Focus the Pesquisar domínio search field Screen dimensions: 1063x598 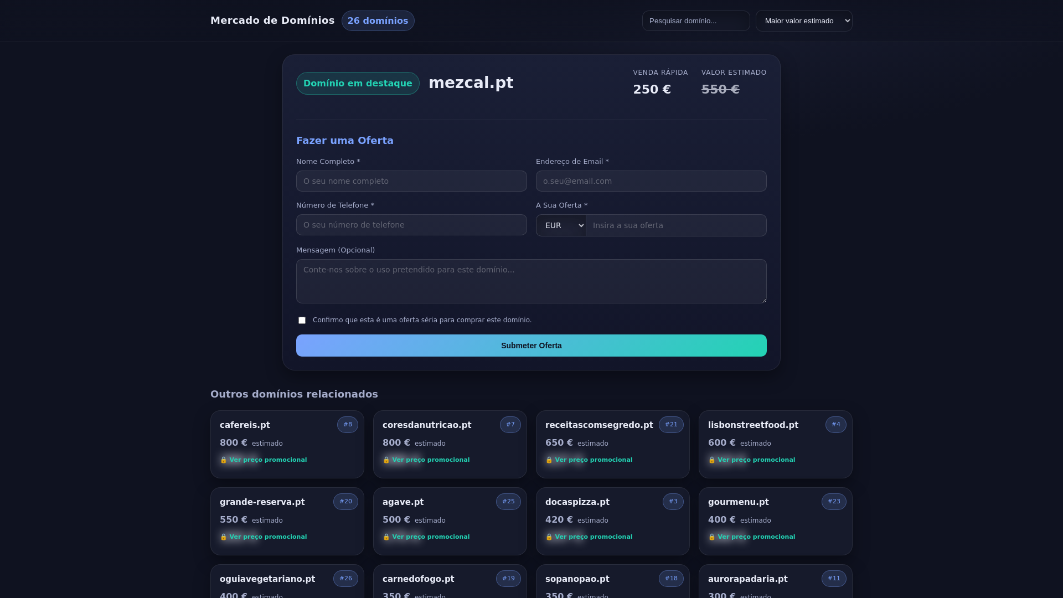point(696,21)
